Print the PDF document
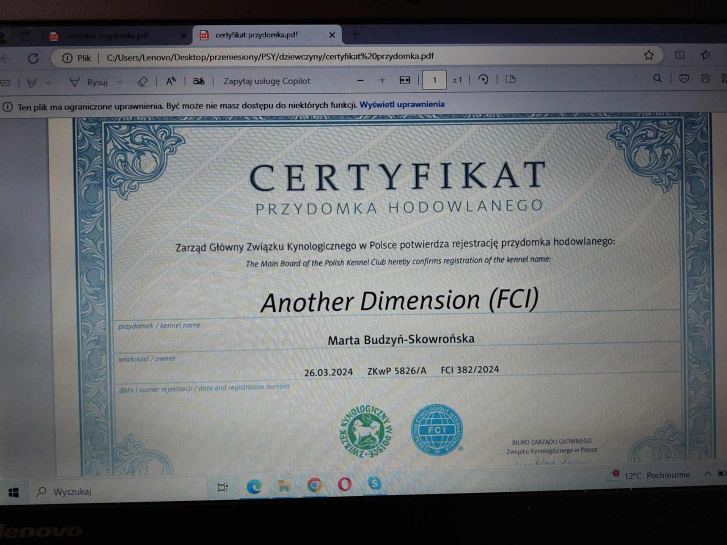727x545 pixels. (x=684, y=78)
